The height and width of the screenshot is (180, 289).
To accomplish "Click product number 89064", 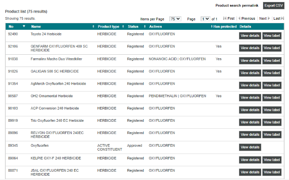I will click(x=13, y=158).
